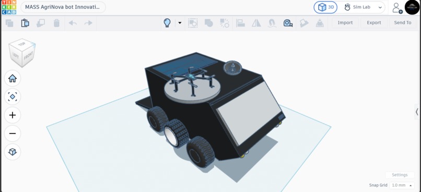Open the Align tool
Screen dimensions: 421x192
tap(240, 23)
